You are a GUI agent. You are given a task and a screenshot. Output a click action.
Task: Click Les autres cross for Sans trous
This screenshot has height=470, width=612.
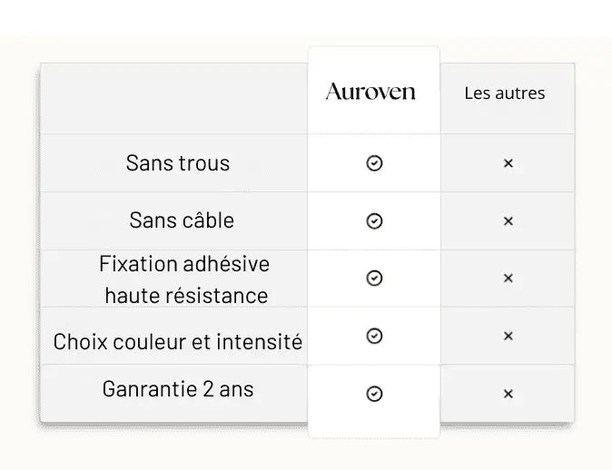pyautogui.click(x=508, y=163)
